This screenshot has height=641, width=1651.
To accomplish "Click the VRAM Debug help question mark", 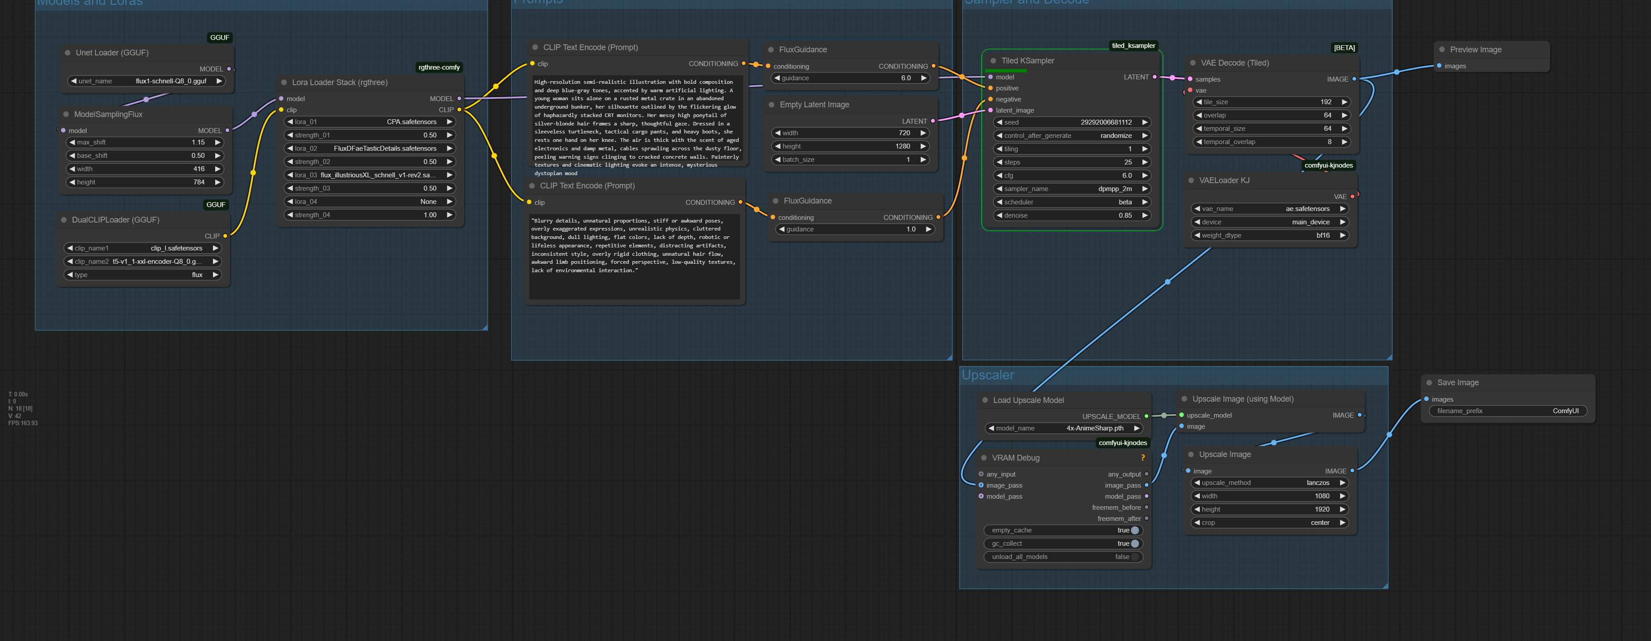I will click(1142, 458).
